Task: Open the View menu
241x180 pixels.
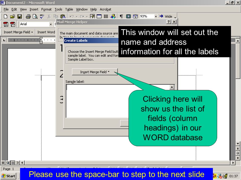Action: pyautogui.click(x=23, y=9)
